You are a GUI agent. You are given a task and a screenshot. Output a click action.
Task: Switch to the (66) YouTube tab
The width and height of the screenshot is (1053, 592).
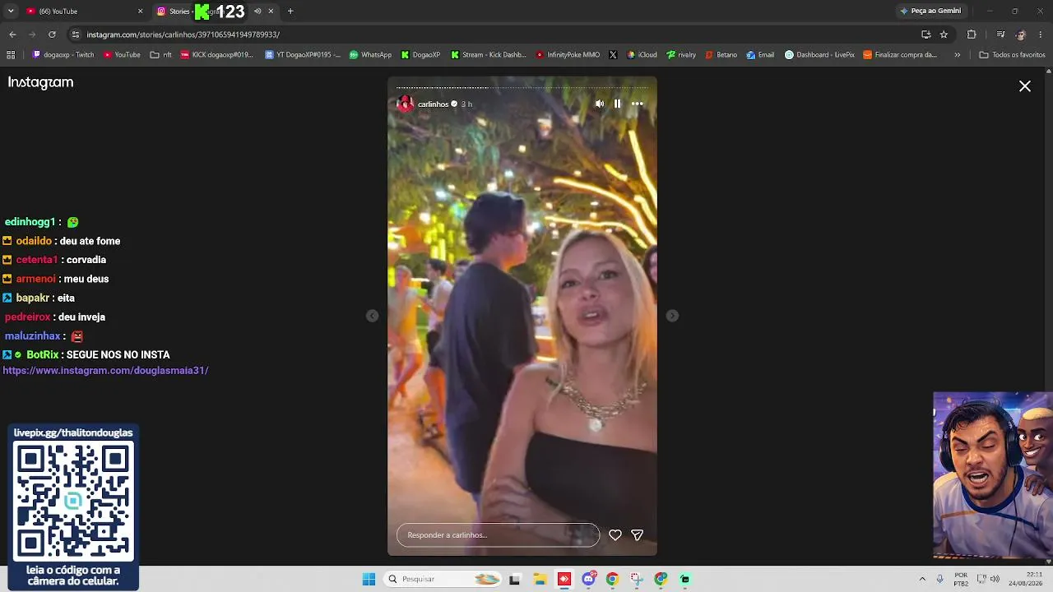tap(82, 12)
